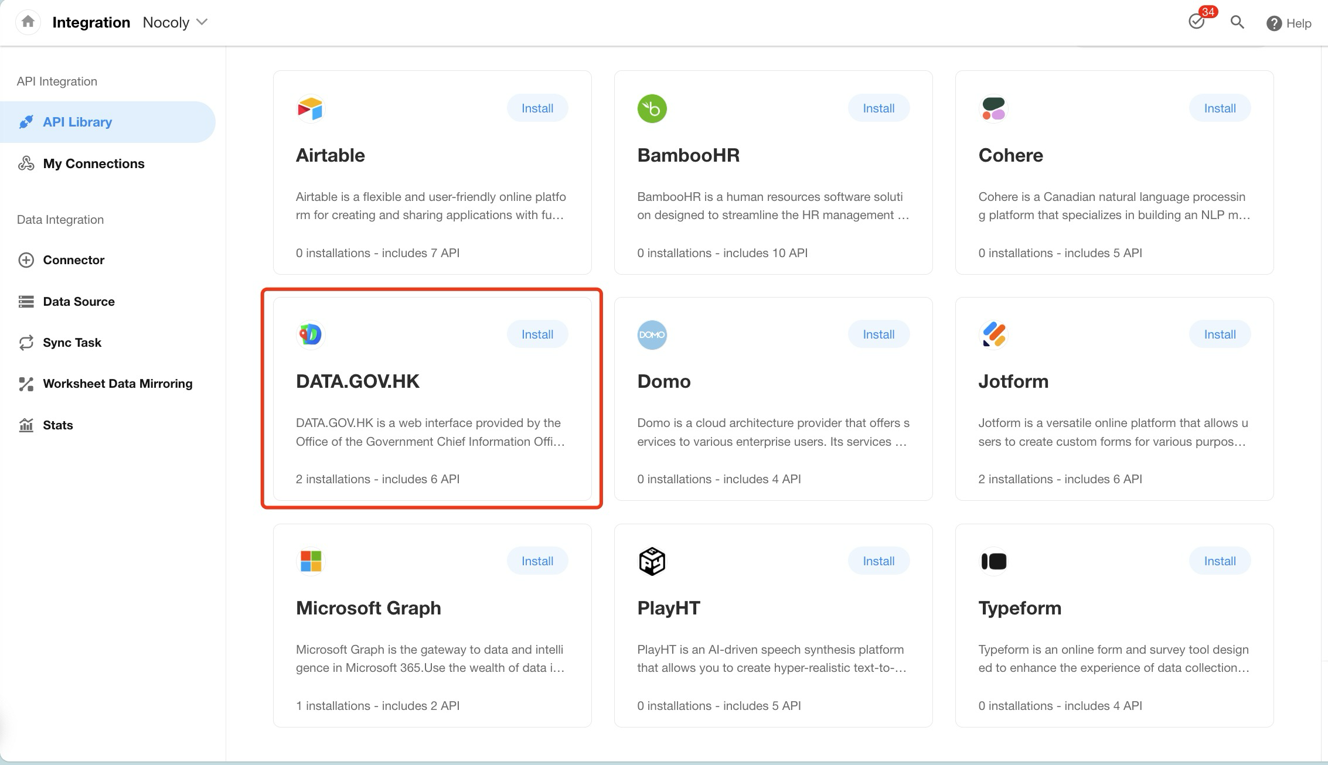
Task: Install the Airtable API
Action: point(537,108)
